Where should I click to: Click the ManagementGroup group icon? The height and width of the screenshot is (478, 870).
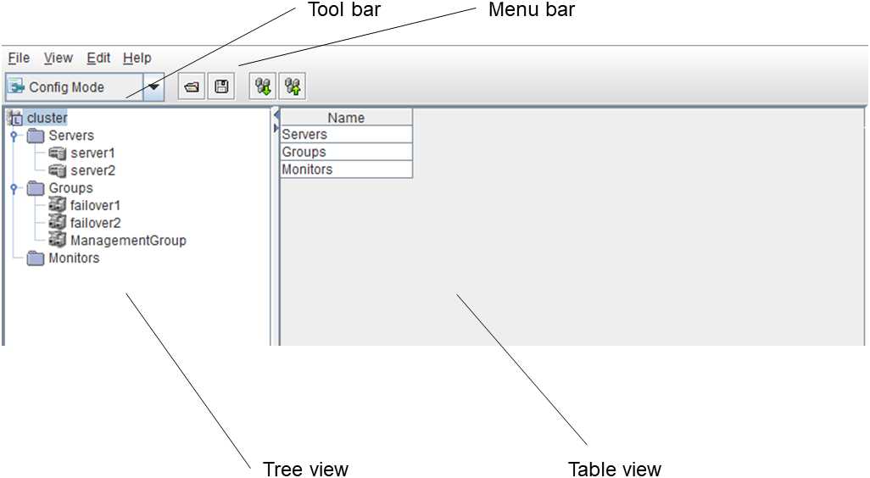point(58,241)
